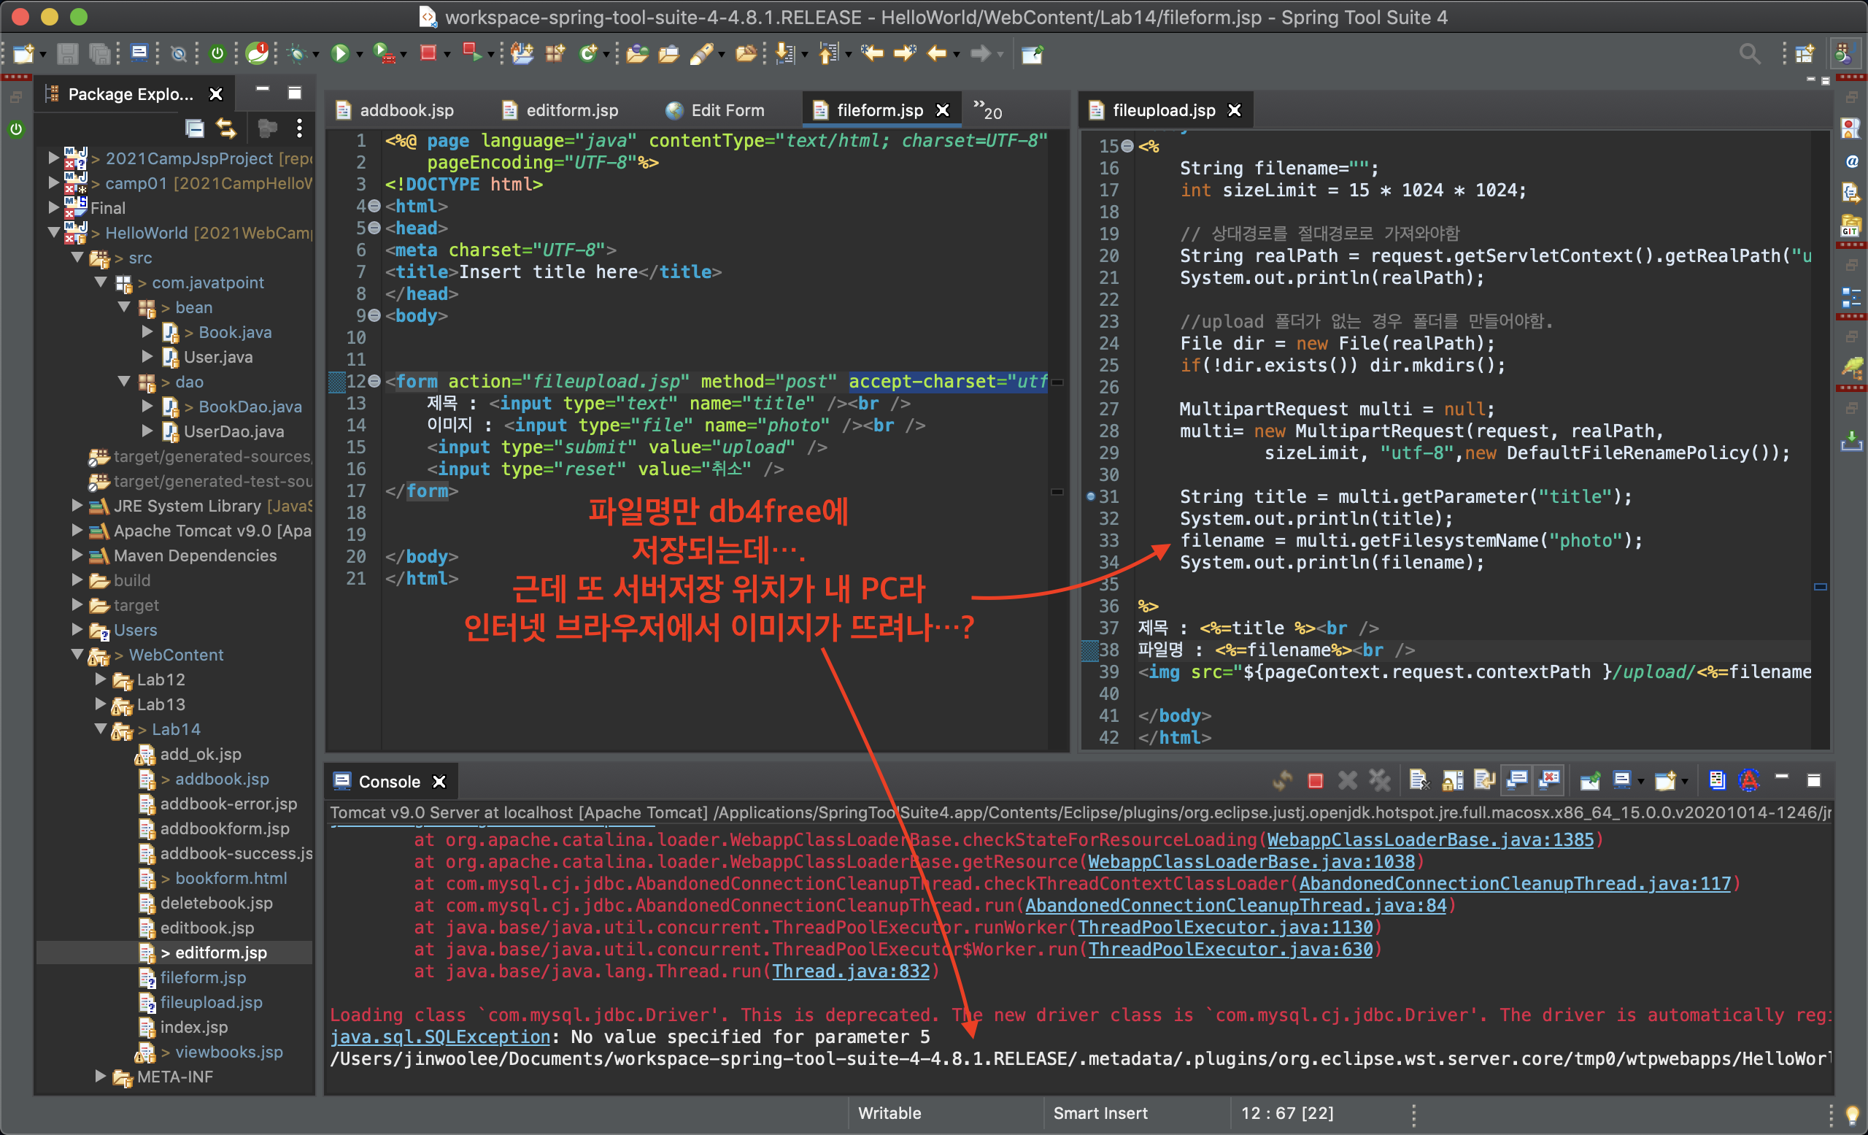Click the Run (green play) toolbar button

pyautogui.click(x=339, y=53)
